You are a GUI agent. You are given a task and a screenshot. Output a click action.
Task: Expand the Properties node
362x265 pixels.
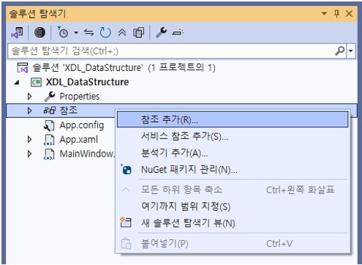pos(29,97)
